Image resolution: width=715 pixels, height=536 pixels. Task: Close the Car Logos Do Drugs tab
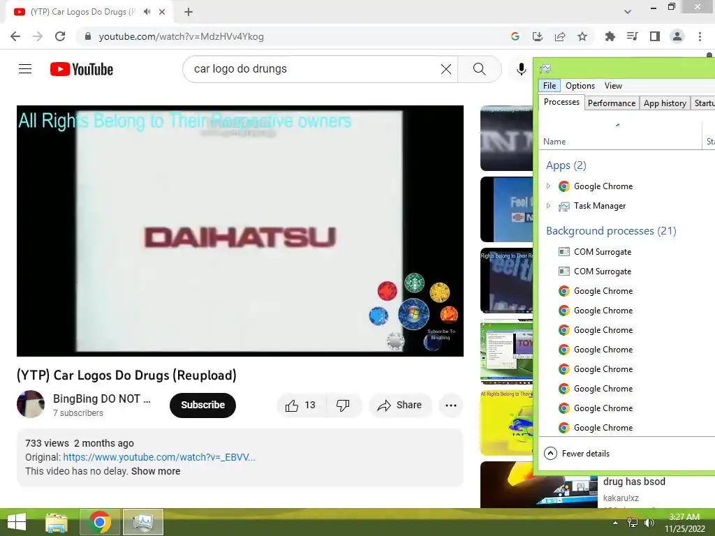[162, 12]
